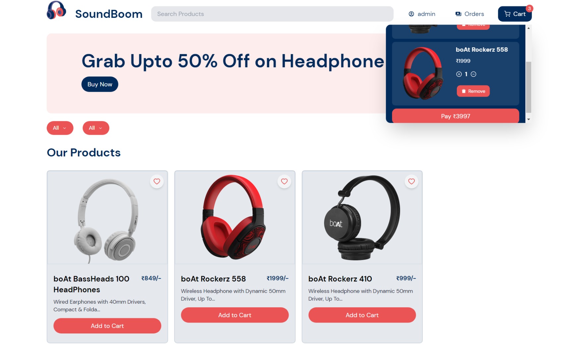Wishlist the boAt BassHeads 100 with heart icon
Image resolution: width=581 pixels, height=350 pixels.
point(157,181)
